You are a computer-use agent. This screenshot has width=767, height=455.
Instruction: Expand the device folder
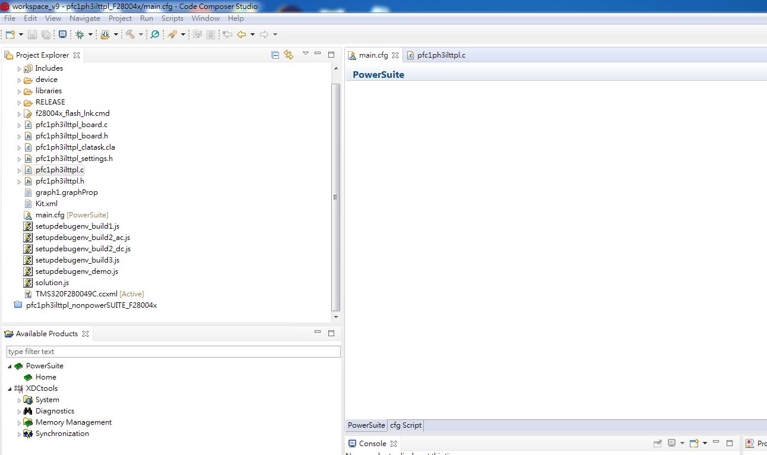[19, 80]
